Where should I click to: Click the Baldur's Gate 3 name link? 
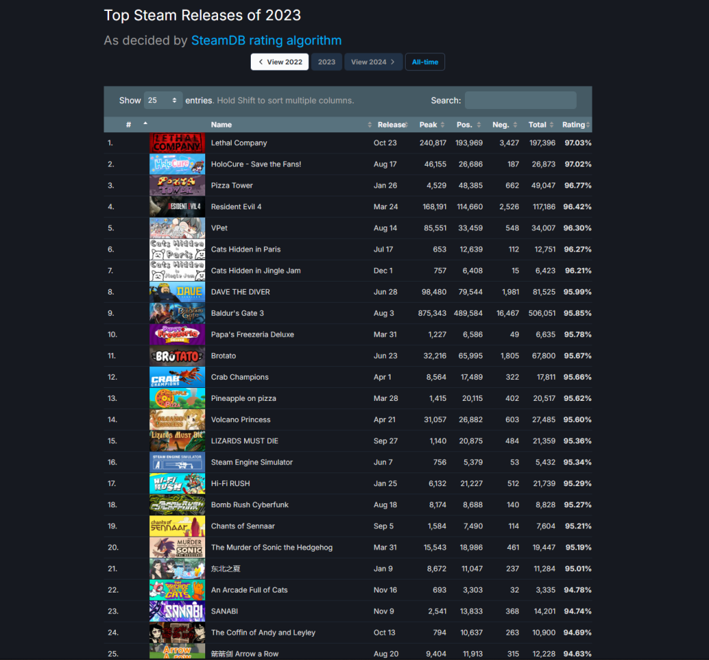pos(237,313)
